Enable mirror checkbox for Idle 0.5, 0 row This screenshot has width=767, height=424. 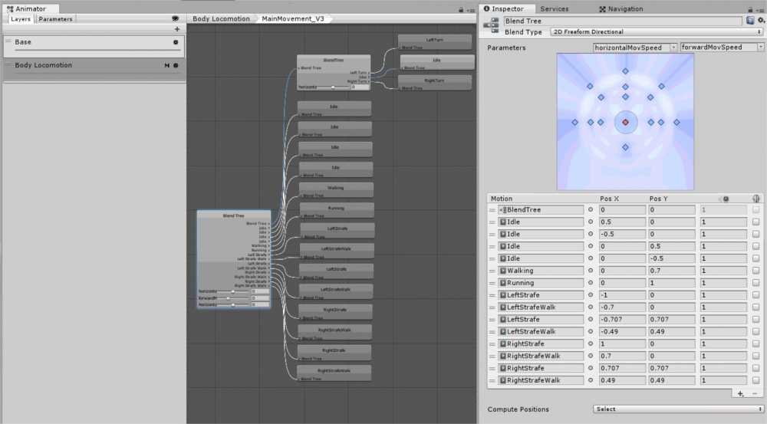[x=755, y=222]
